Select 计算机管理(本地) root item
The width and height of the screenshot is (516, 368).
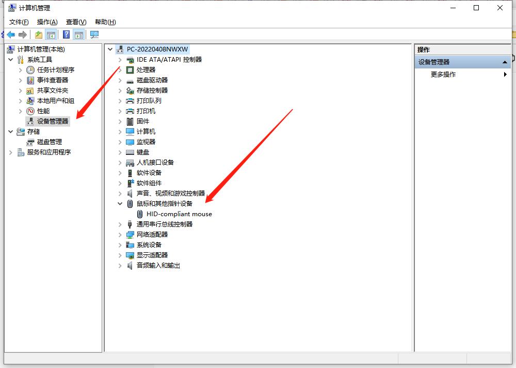41,49
